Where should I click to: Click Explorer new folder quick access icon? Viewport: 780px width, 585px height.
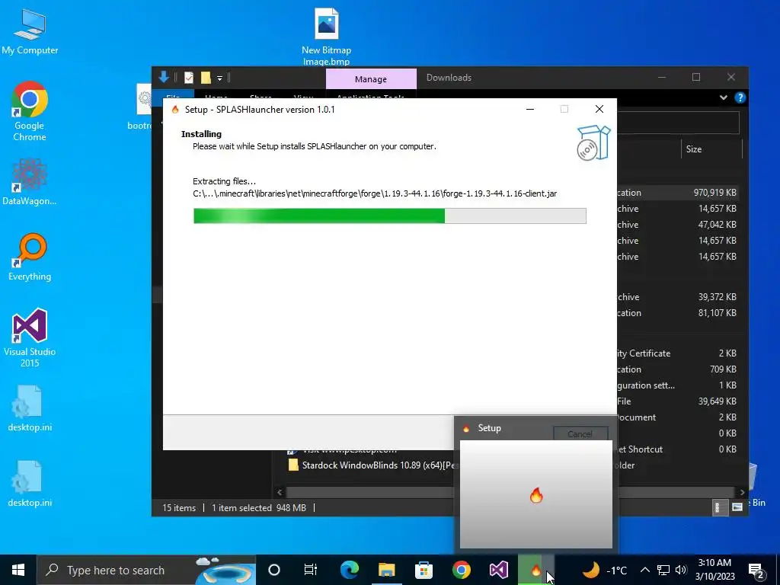(206, 78)
